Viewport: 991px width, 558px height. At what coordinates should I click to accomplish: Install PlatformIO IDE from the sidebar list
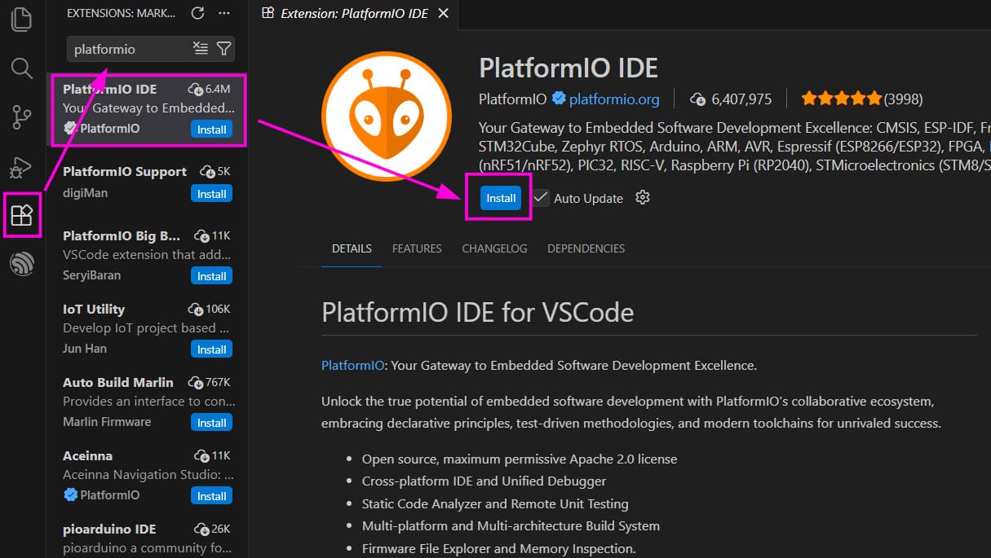[212, 130]
